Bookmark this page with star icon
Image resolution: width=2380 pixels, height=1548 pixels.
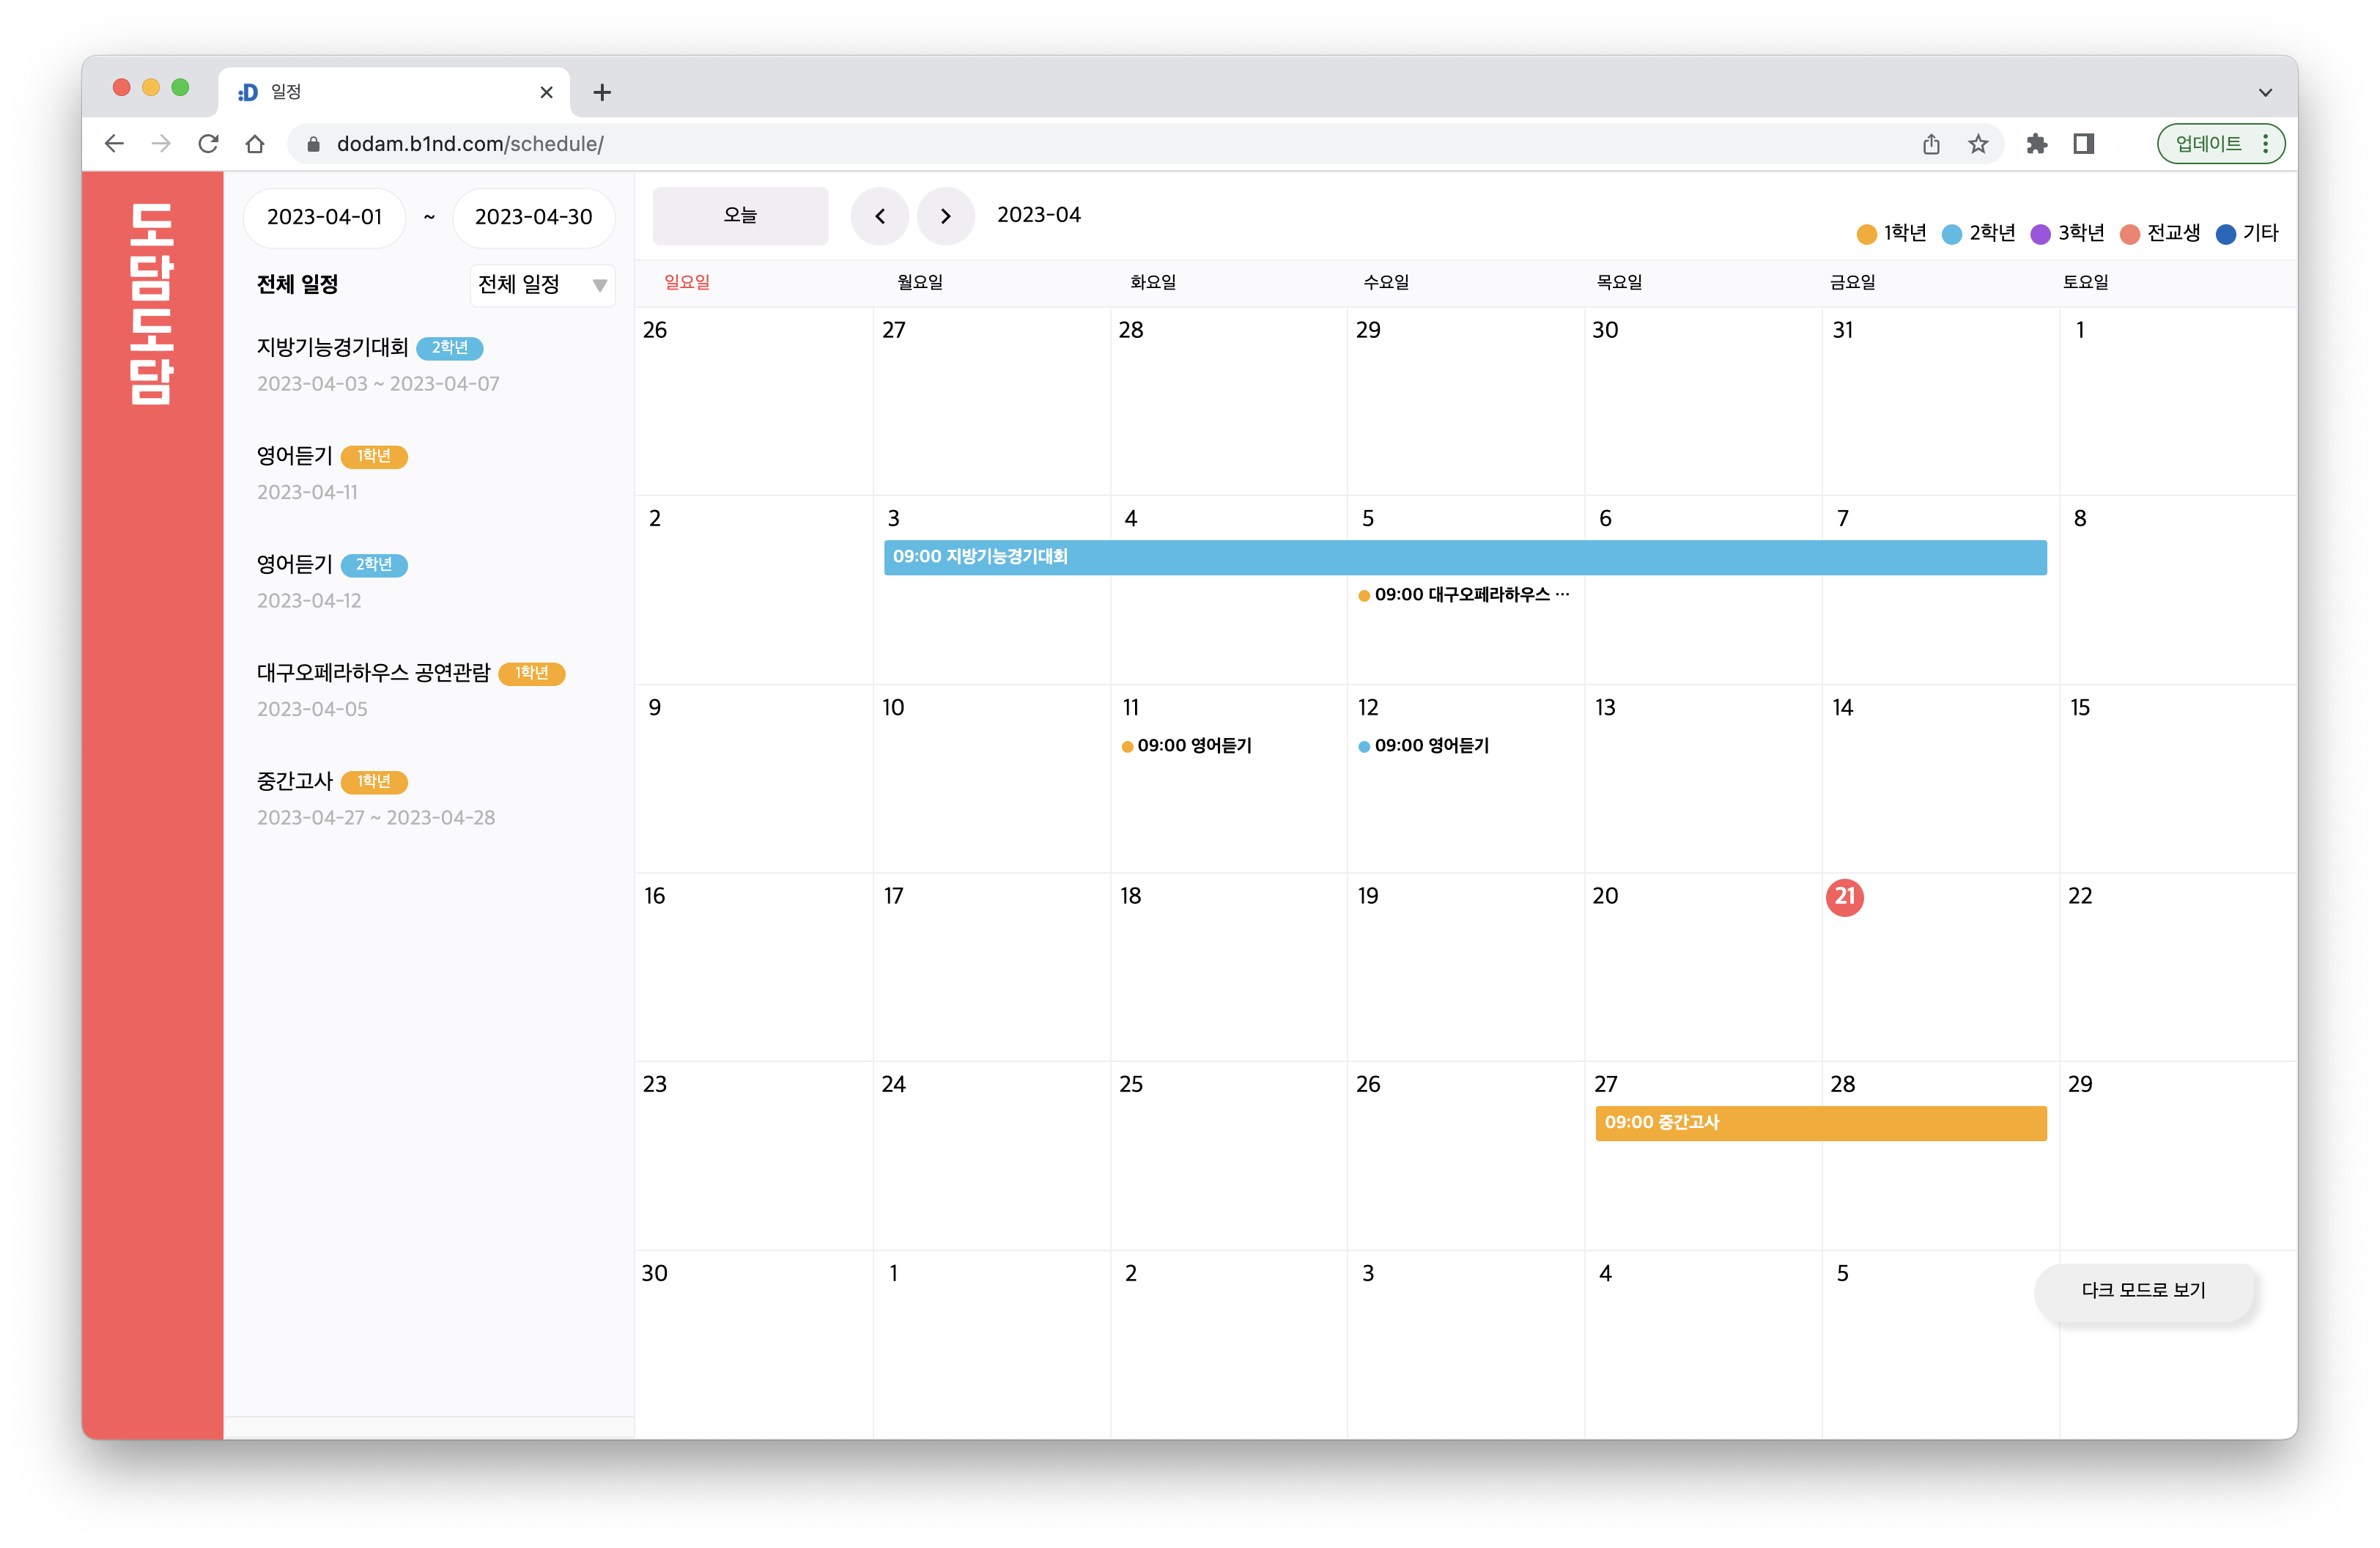click(x=1978, y=144)
